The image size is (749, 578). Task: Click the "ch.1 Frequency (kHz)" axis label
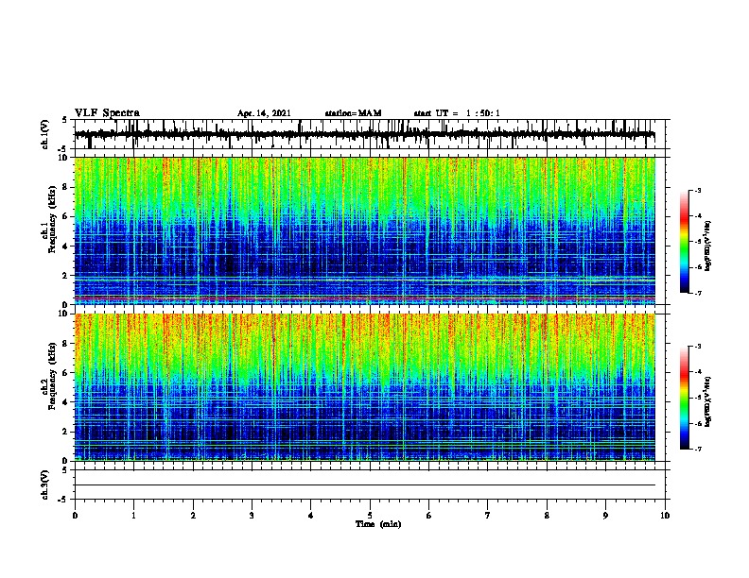48,220
